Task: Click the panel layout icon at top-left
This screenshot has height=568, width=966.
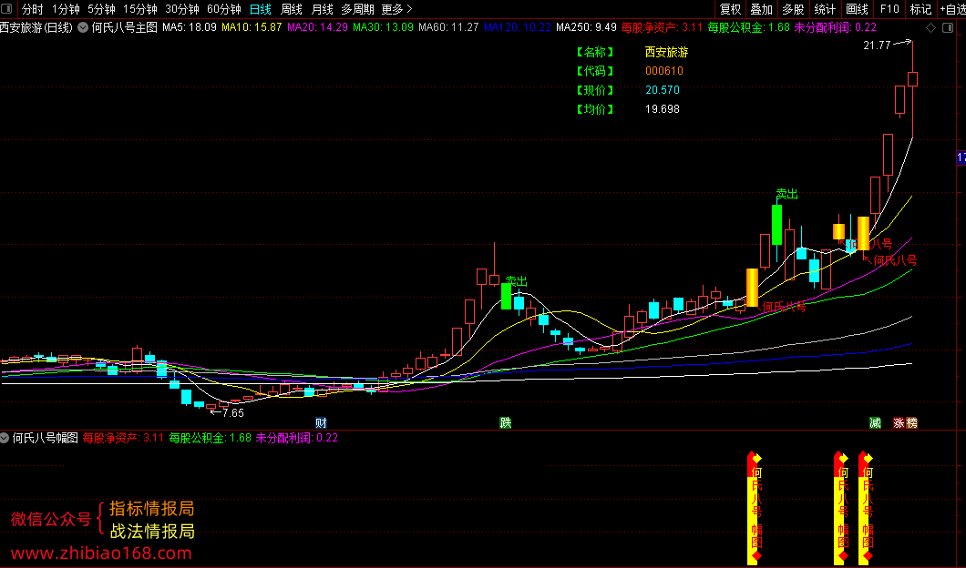Action: point(6,8)
